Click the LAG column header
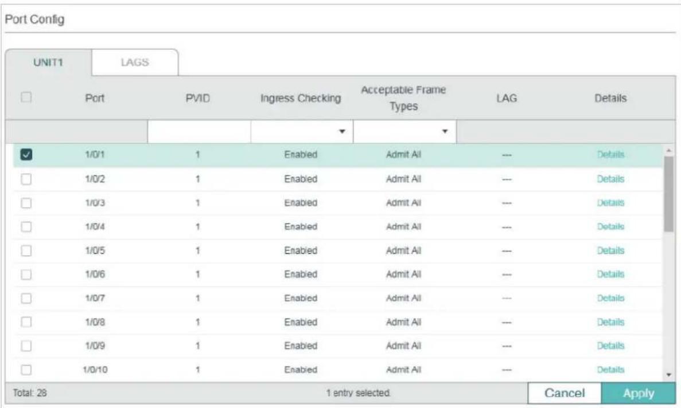The height and width of the screenshot is (408, 681). [507, 98]
